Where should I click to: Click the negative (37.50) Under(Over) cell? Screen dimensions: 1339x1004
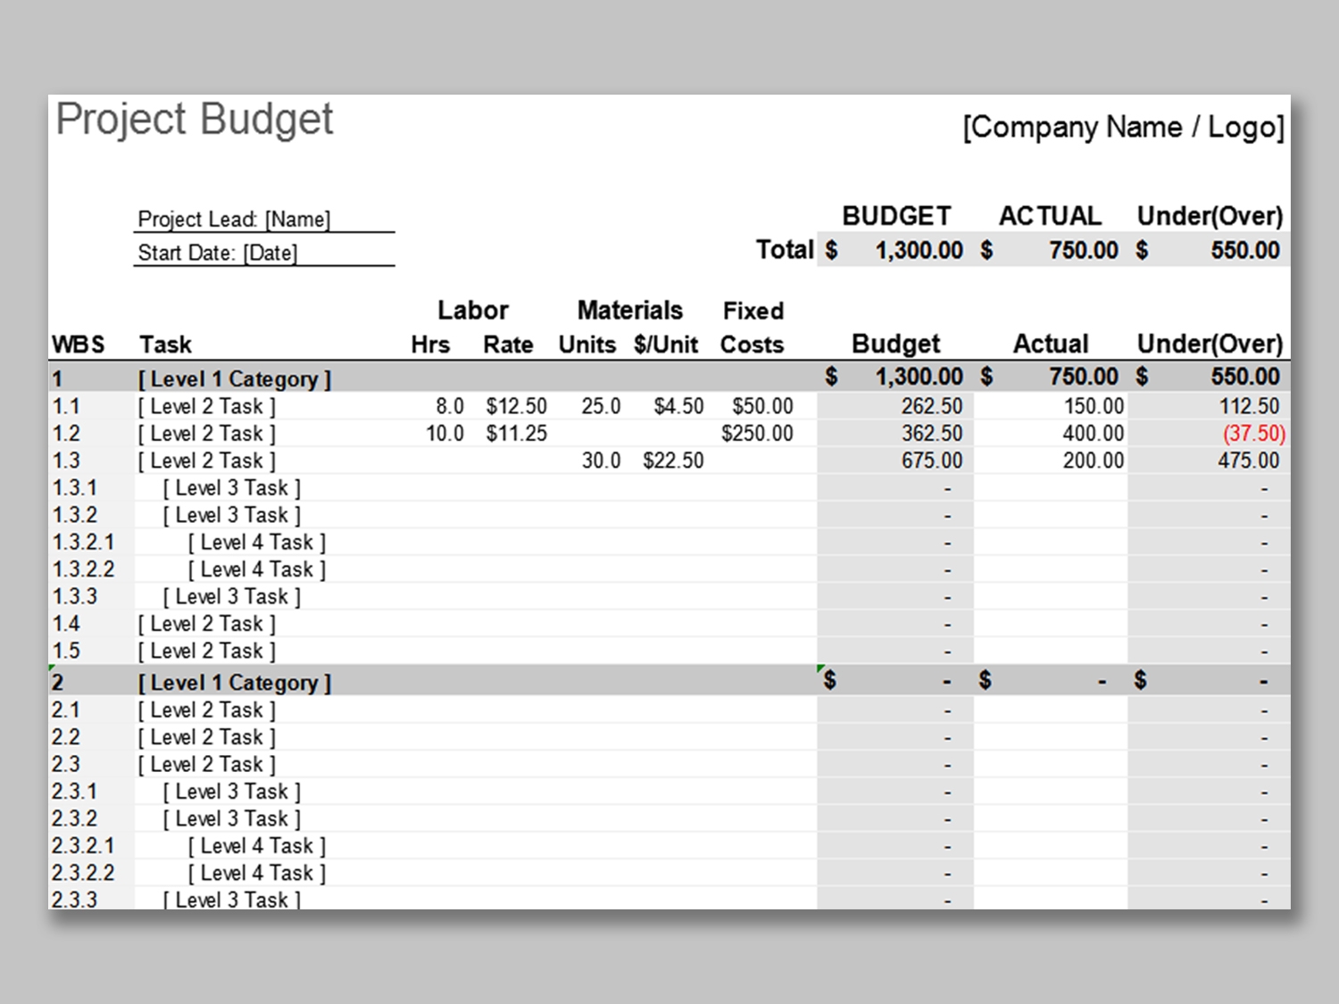pyautogui.click(x=1253, y=434)
